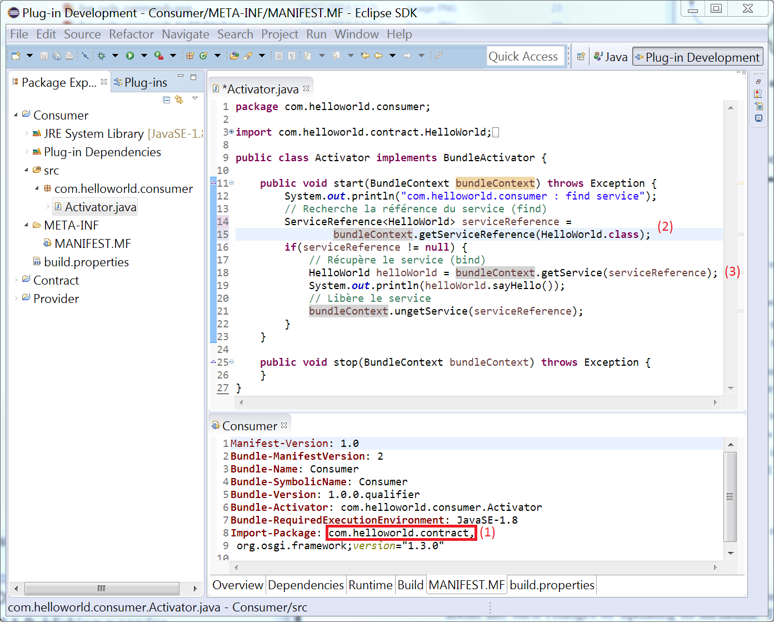Screen dimensions: 774x622
Task: Toggle Link with Editor in Package Explorer
Action: pos(179,99)
